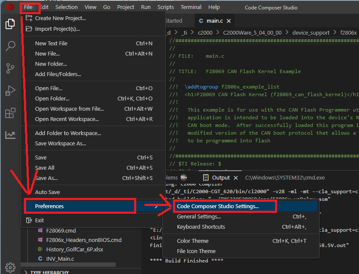Choose Import Project(s)... menu entry

[93, 29]
